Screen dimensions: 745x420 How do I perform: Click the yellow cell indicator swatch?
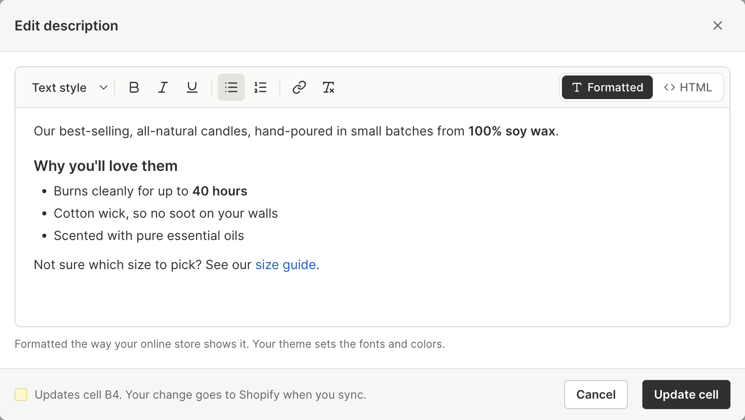point(21,395)
